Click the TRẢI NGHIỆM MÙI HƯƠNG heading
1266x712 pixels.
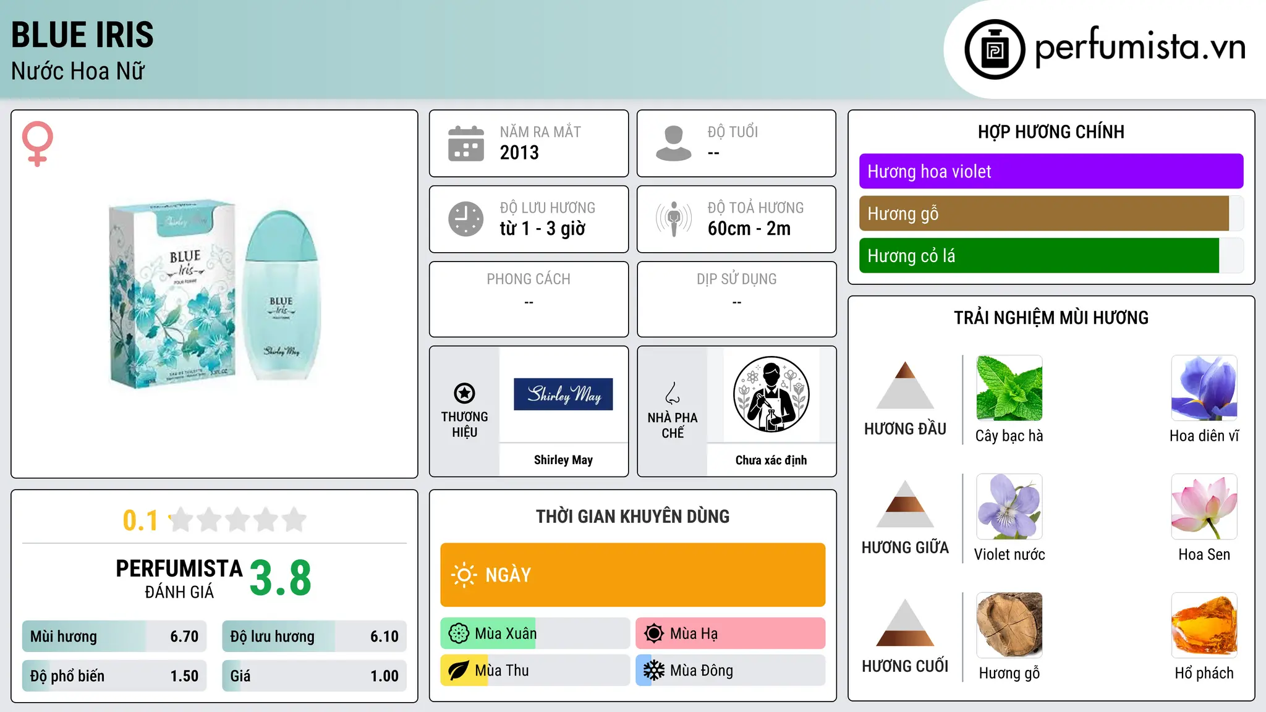point(1051,318)
